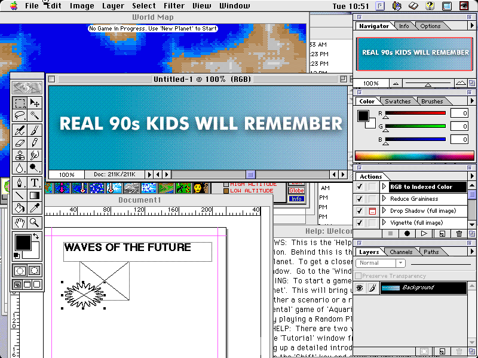This screenshot has height=358, width=478.
Task: Click the foreground color swatch in toolbox
Action: tap(23, 242)
